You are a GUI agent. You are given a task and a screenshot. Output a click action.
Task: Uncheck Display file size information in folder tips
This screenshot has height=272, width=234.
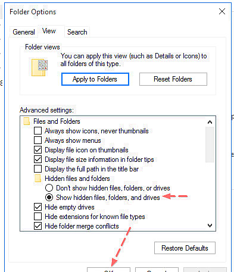(x=38, y=160)
